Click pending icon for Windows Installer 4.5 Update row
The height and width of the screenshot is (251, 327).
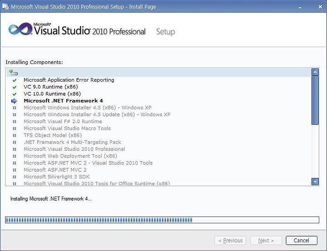15,115
